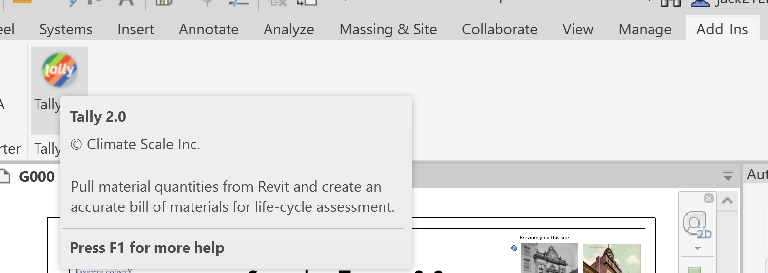Click the 'Previously on this site:' text
Image resolution: width=768 pixels, height=273 pixels.
545,238
